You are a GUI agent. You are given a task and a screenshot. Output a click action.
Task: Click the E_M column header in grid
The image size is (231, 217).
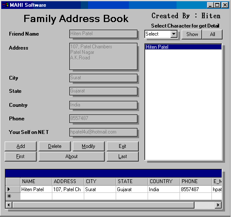(x=217, y=181)
